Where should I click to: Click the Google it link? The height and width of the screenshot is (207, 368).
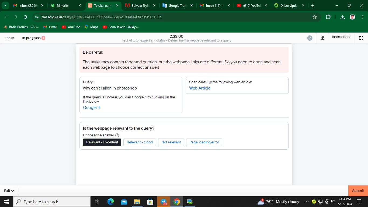[91, 108]
